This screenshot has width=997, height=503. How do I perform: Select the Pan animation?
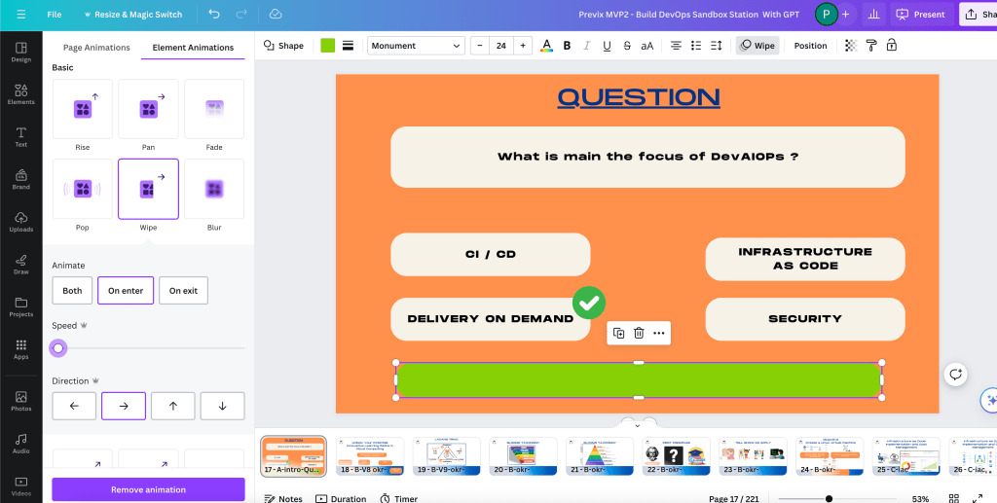148,109
